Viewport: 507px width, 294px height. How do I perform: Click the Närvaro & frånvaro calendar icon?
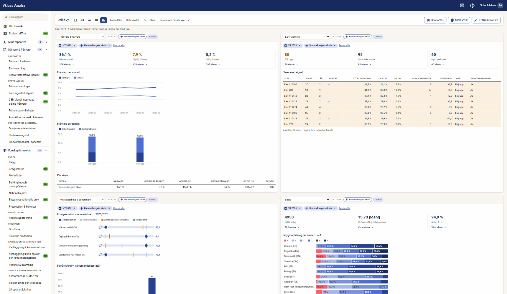(4, 50)
